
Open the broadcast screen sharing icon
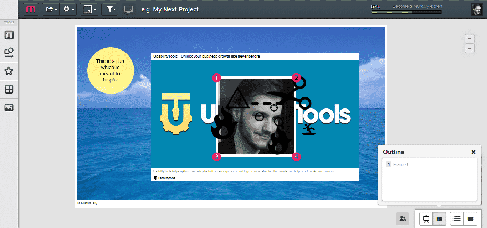click(x=129, y=9)
